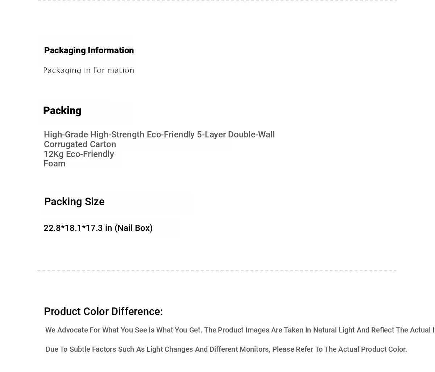Click the 'Due To Subtle Factors' sentence

[226, 349]
